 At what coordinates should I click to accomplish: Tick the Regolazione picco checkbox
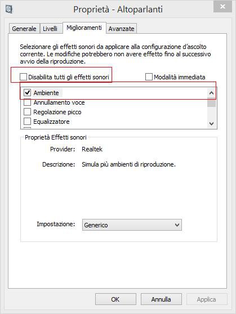(x=27, y=112)
